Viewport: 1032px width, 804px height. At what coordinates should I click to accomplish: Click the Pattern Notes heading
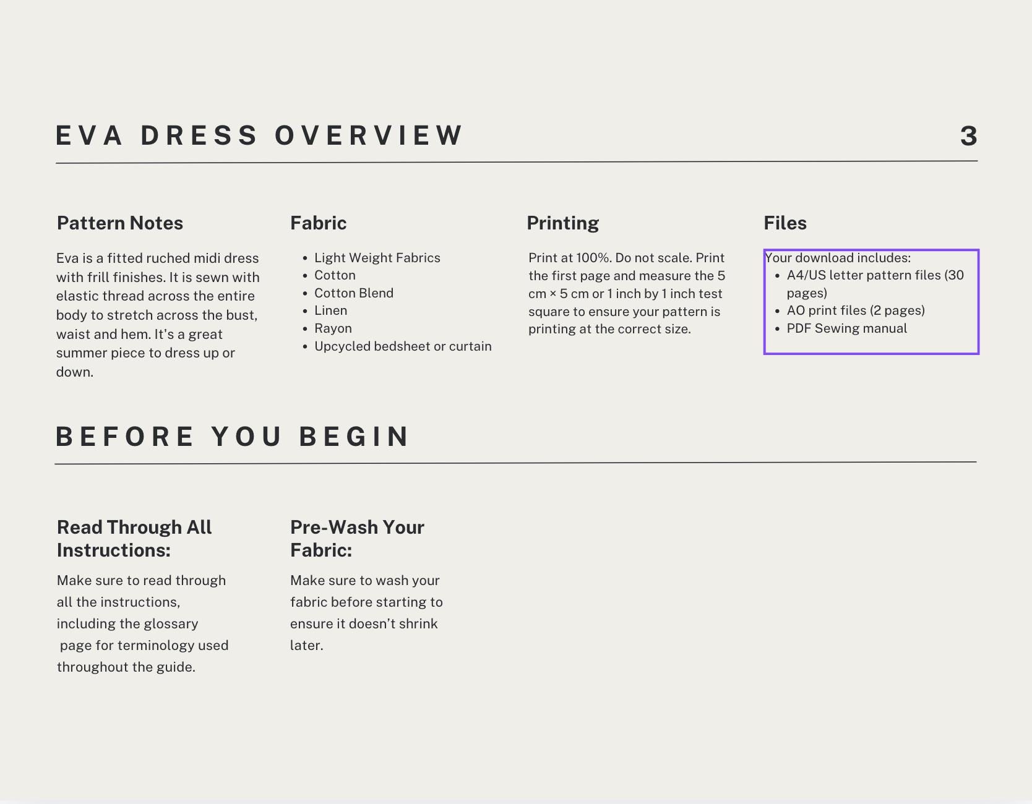(119, 223)
